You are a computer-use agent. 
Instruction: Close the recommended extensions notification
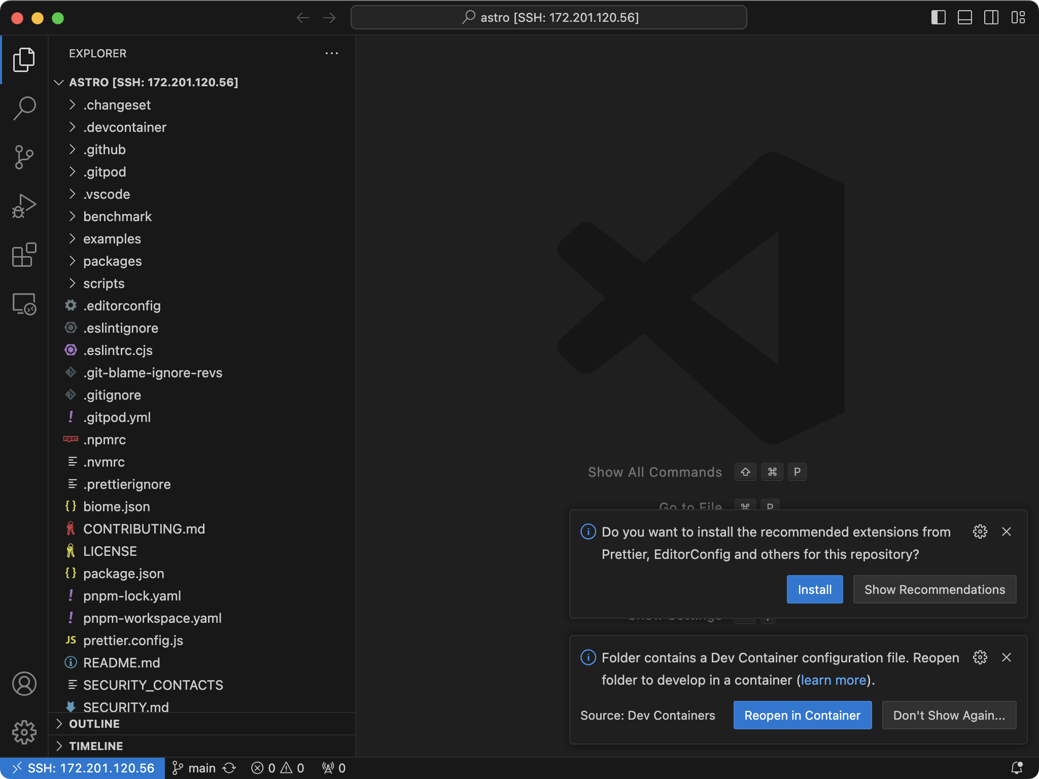(1007, 532)
